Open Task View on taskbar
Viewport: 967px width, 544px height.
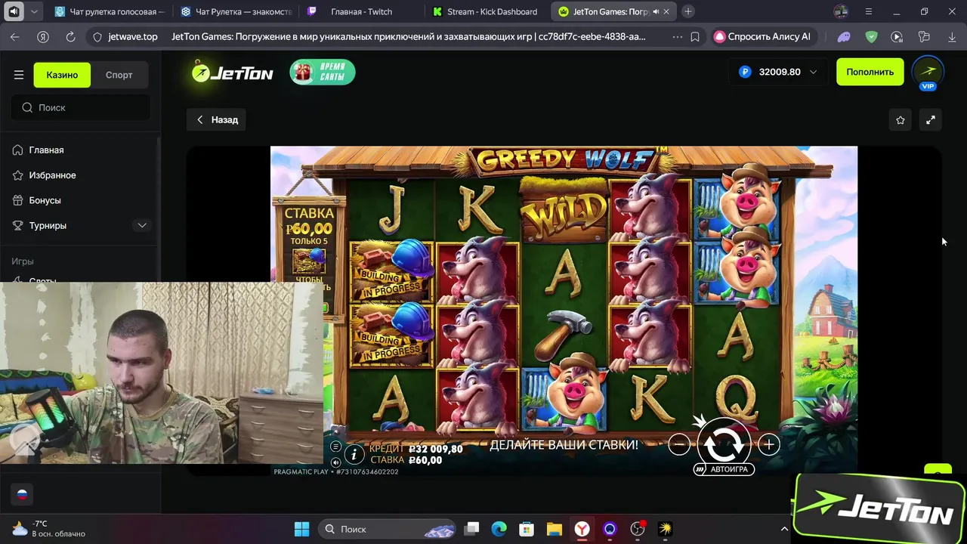[x=471, y=529]
